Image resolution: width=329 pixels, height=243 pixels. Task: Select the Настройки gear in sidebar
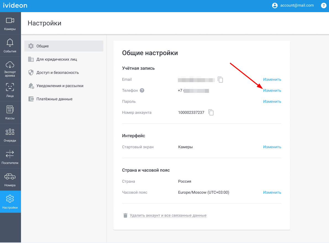click(x=10, y=202)
